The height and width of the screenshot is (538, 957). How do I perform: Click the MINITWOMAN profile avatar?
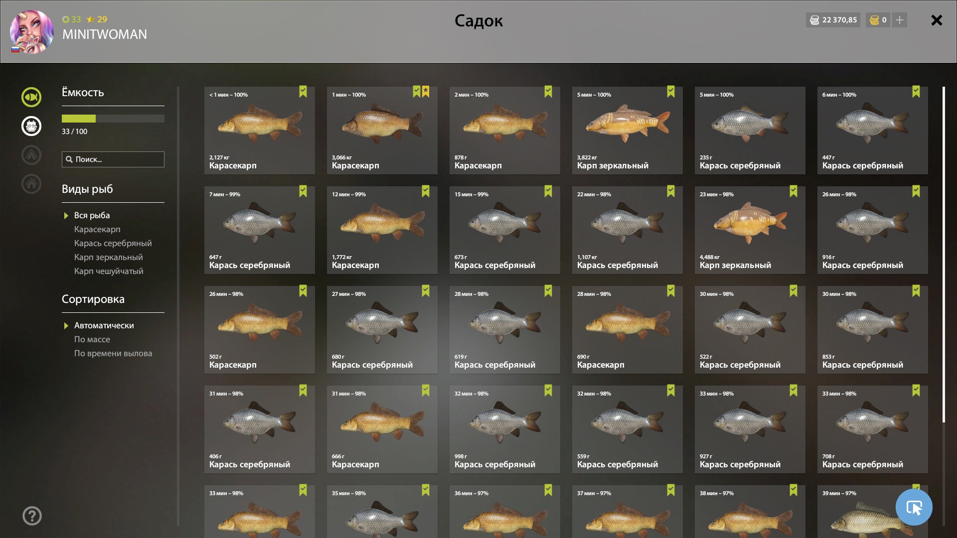32,32
